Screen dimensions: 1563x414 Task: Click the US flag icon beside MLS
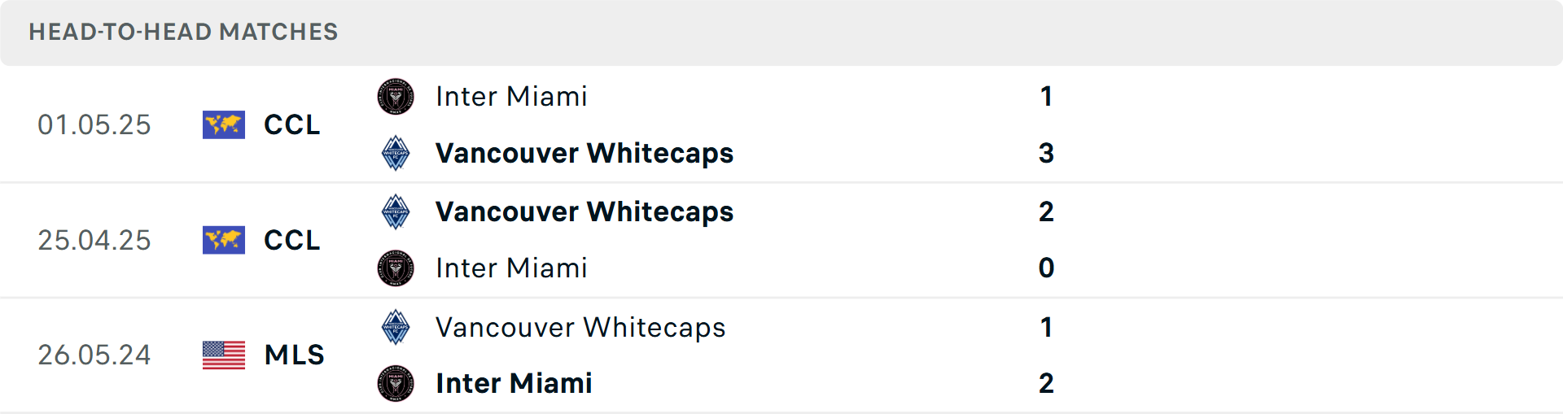[224, 355]
